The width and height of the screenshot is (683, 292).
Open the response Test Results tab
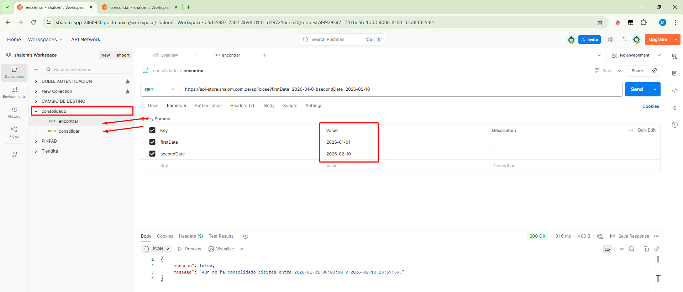[x=221, y=236]
